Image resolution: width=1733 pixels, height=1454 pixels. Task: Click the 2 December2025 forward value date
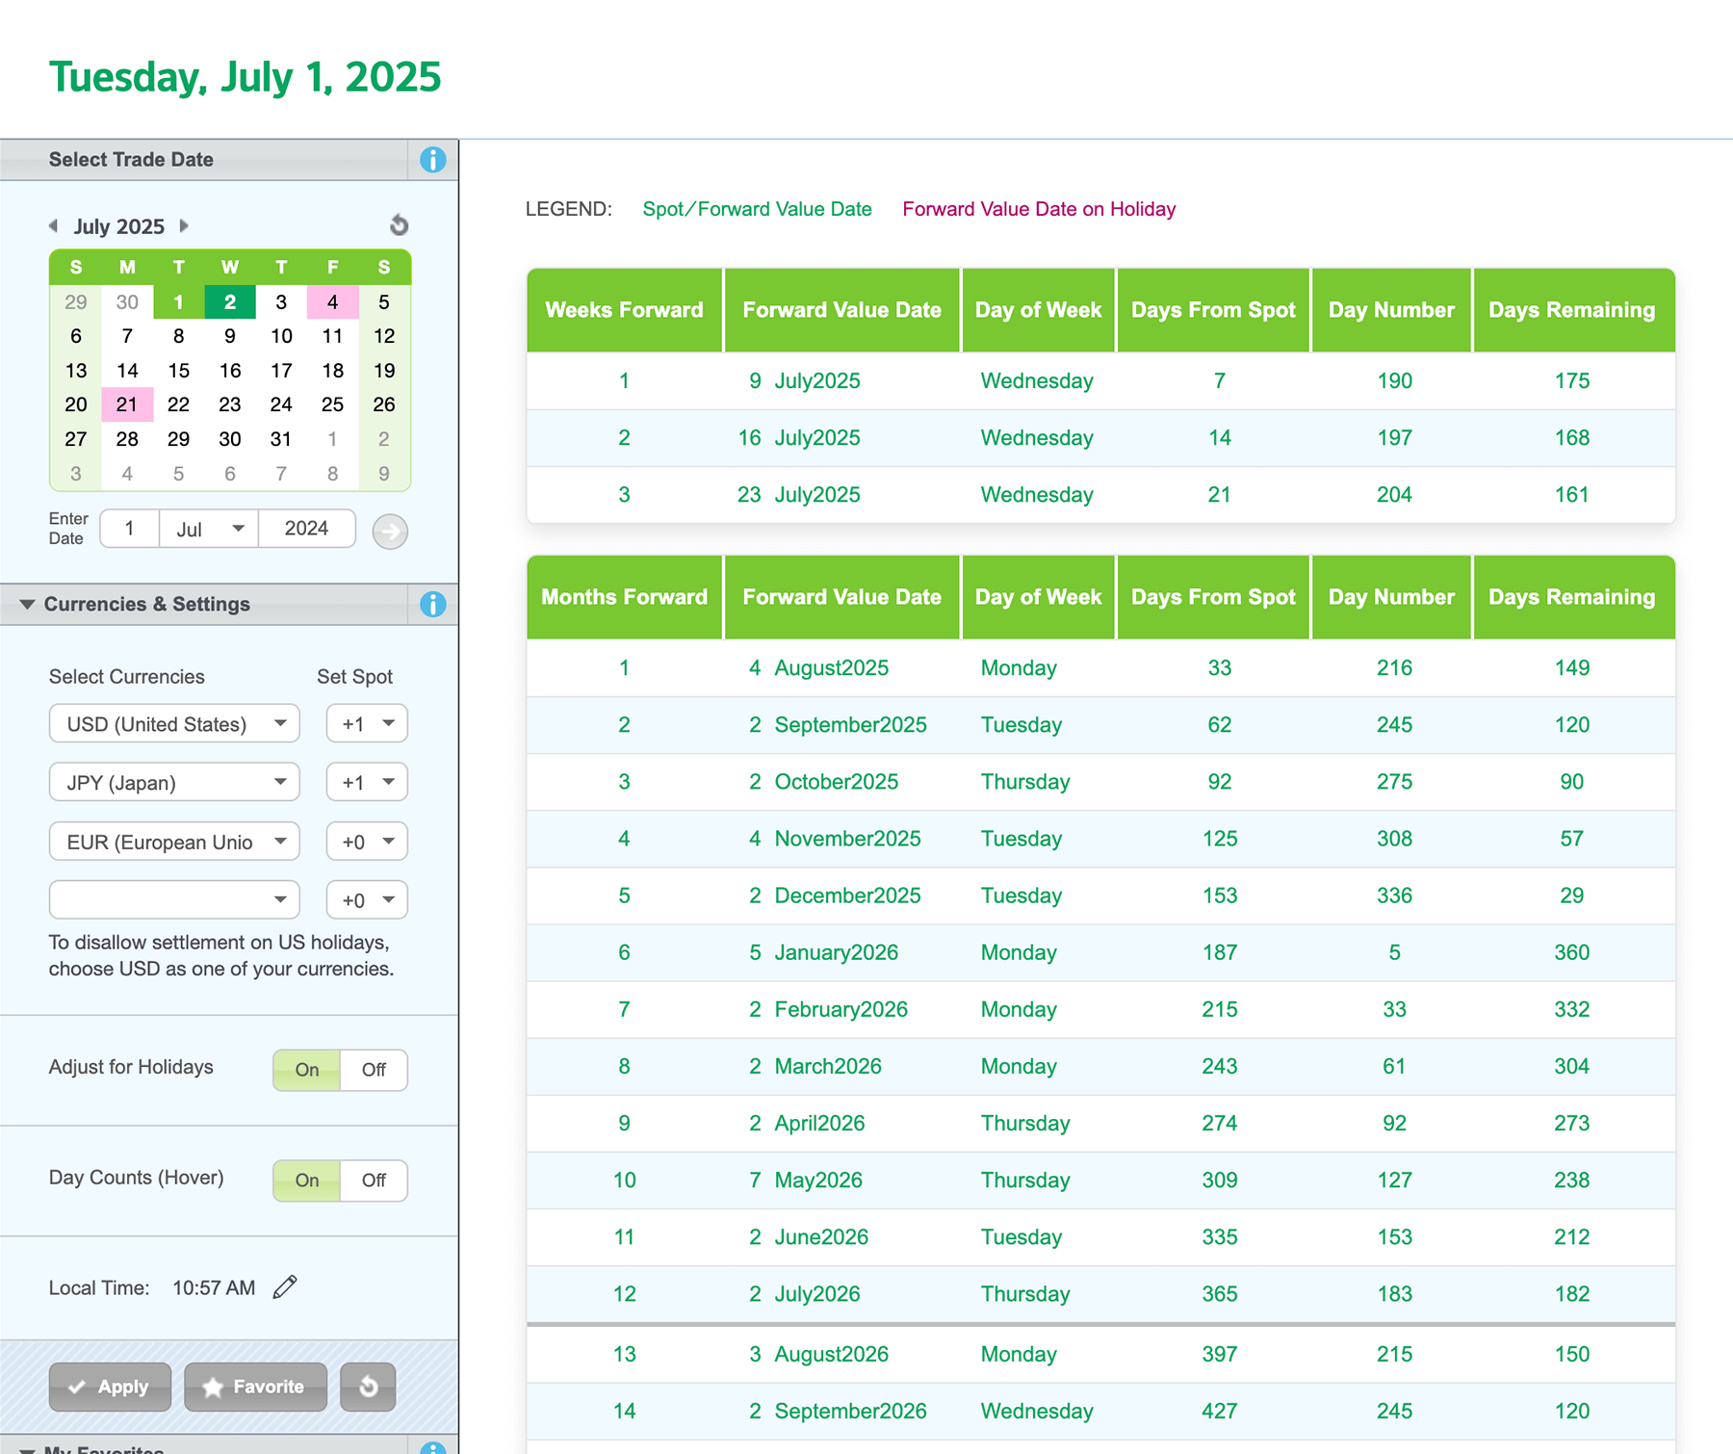point(834,896)
